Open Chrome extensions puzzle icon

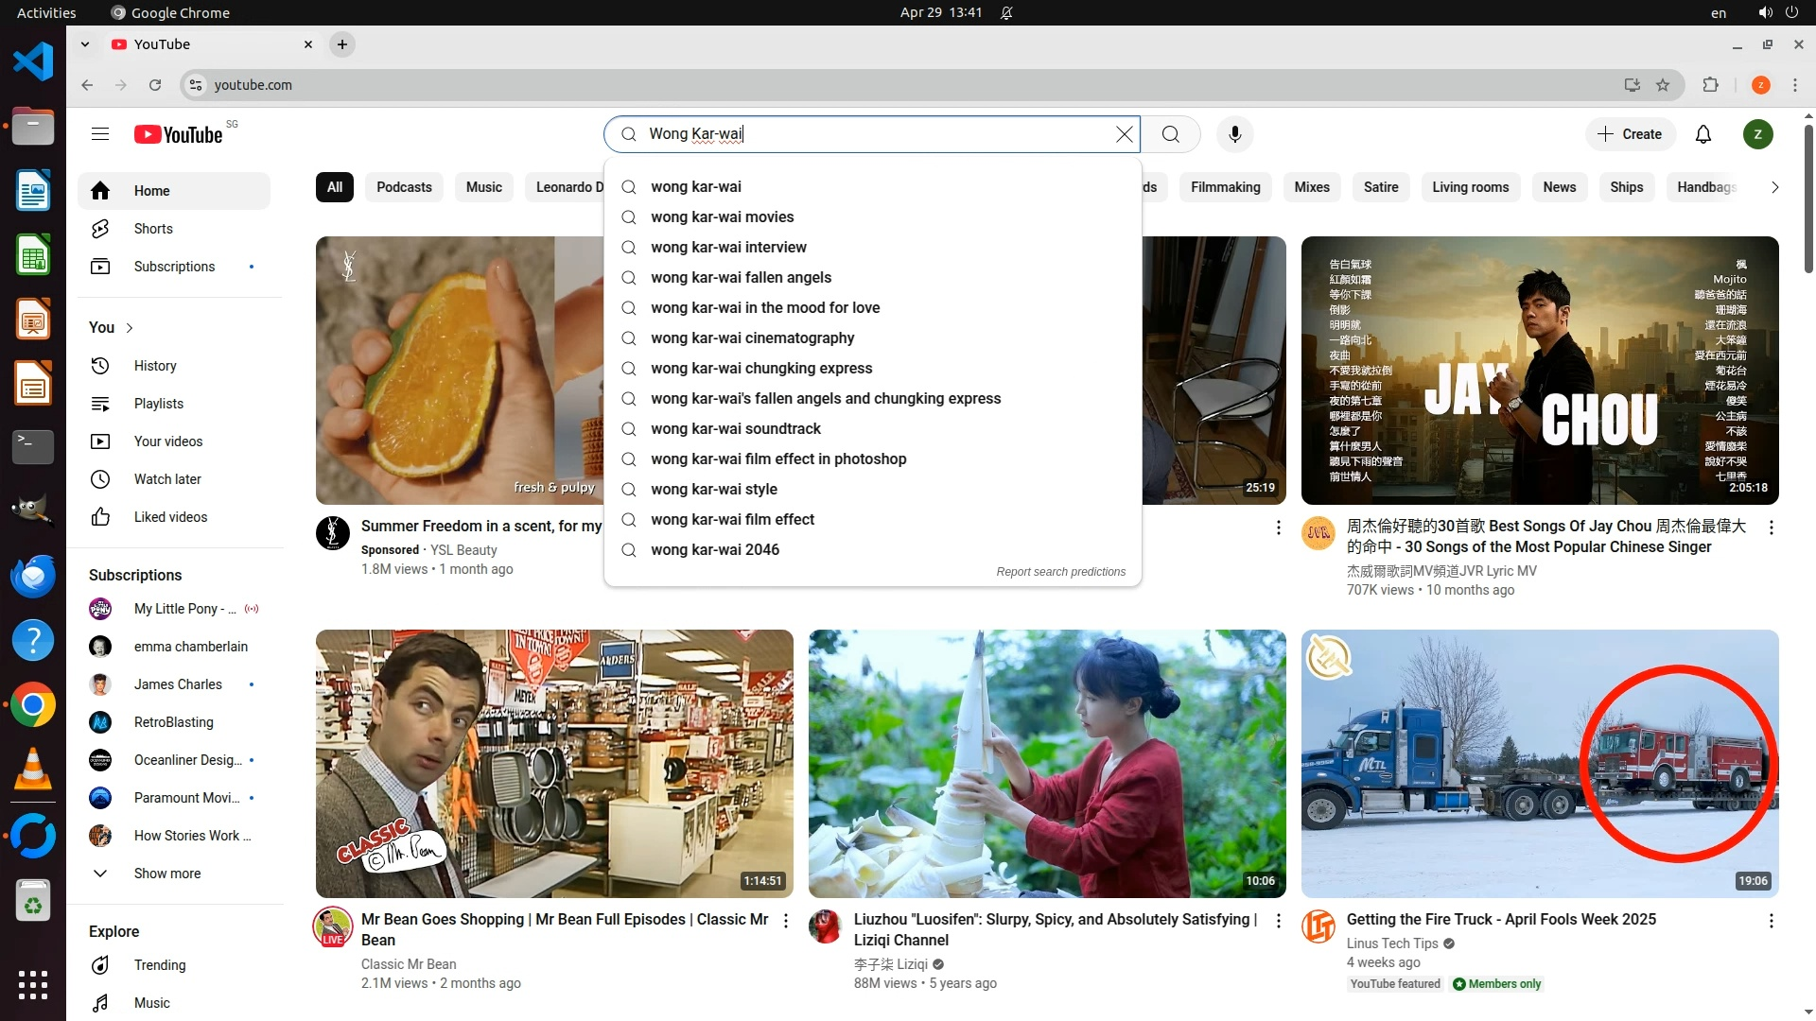click(1710, 85)
